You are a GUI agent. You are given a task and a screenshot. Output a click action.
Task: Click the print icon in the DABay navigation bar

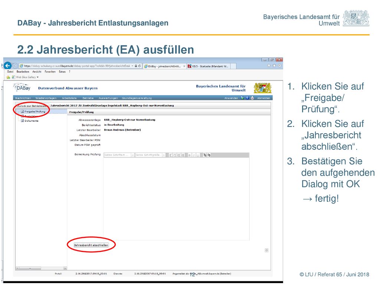(252, 98)
